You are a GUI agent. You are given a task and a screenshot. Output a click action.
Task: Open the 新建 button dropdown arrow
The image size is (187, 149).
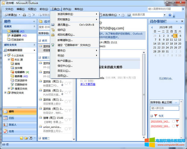pos(19,15)
